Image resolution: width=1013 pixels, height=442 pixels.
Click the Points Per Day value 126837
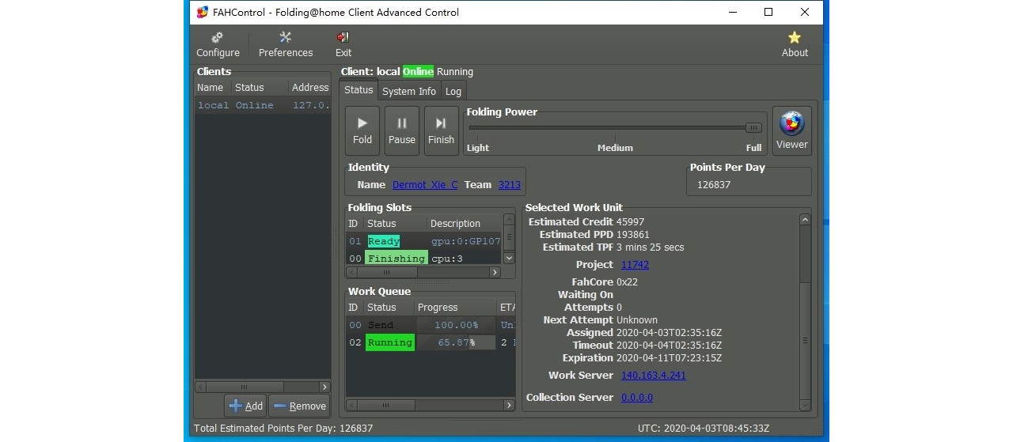coord(714,184)
